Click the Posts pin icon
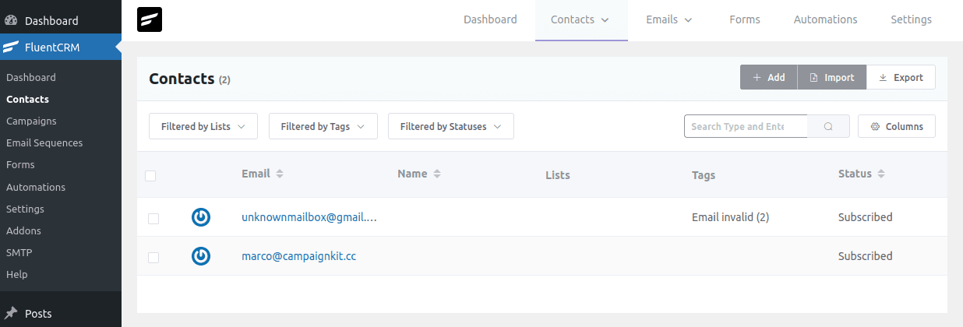 (11, 314)
